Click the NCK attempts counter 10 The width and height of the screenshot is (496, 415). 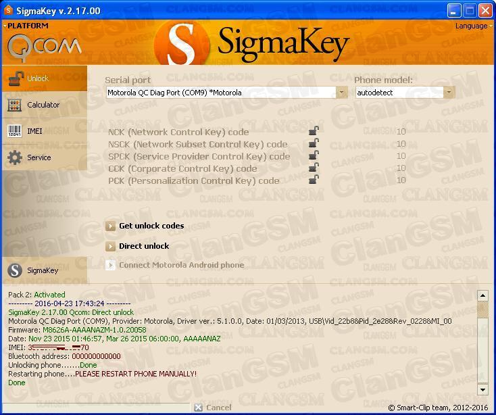(401, 132)
